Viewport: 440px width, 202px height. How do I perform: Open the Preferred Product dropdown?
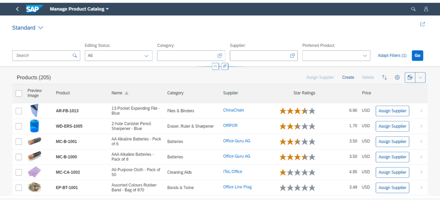[336, 56]
